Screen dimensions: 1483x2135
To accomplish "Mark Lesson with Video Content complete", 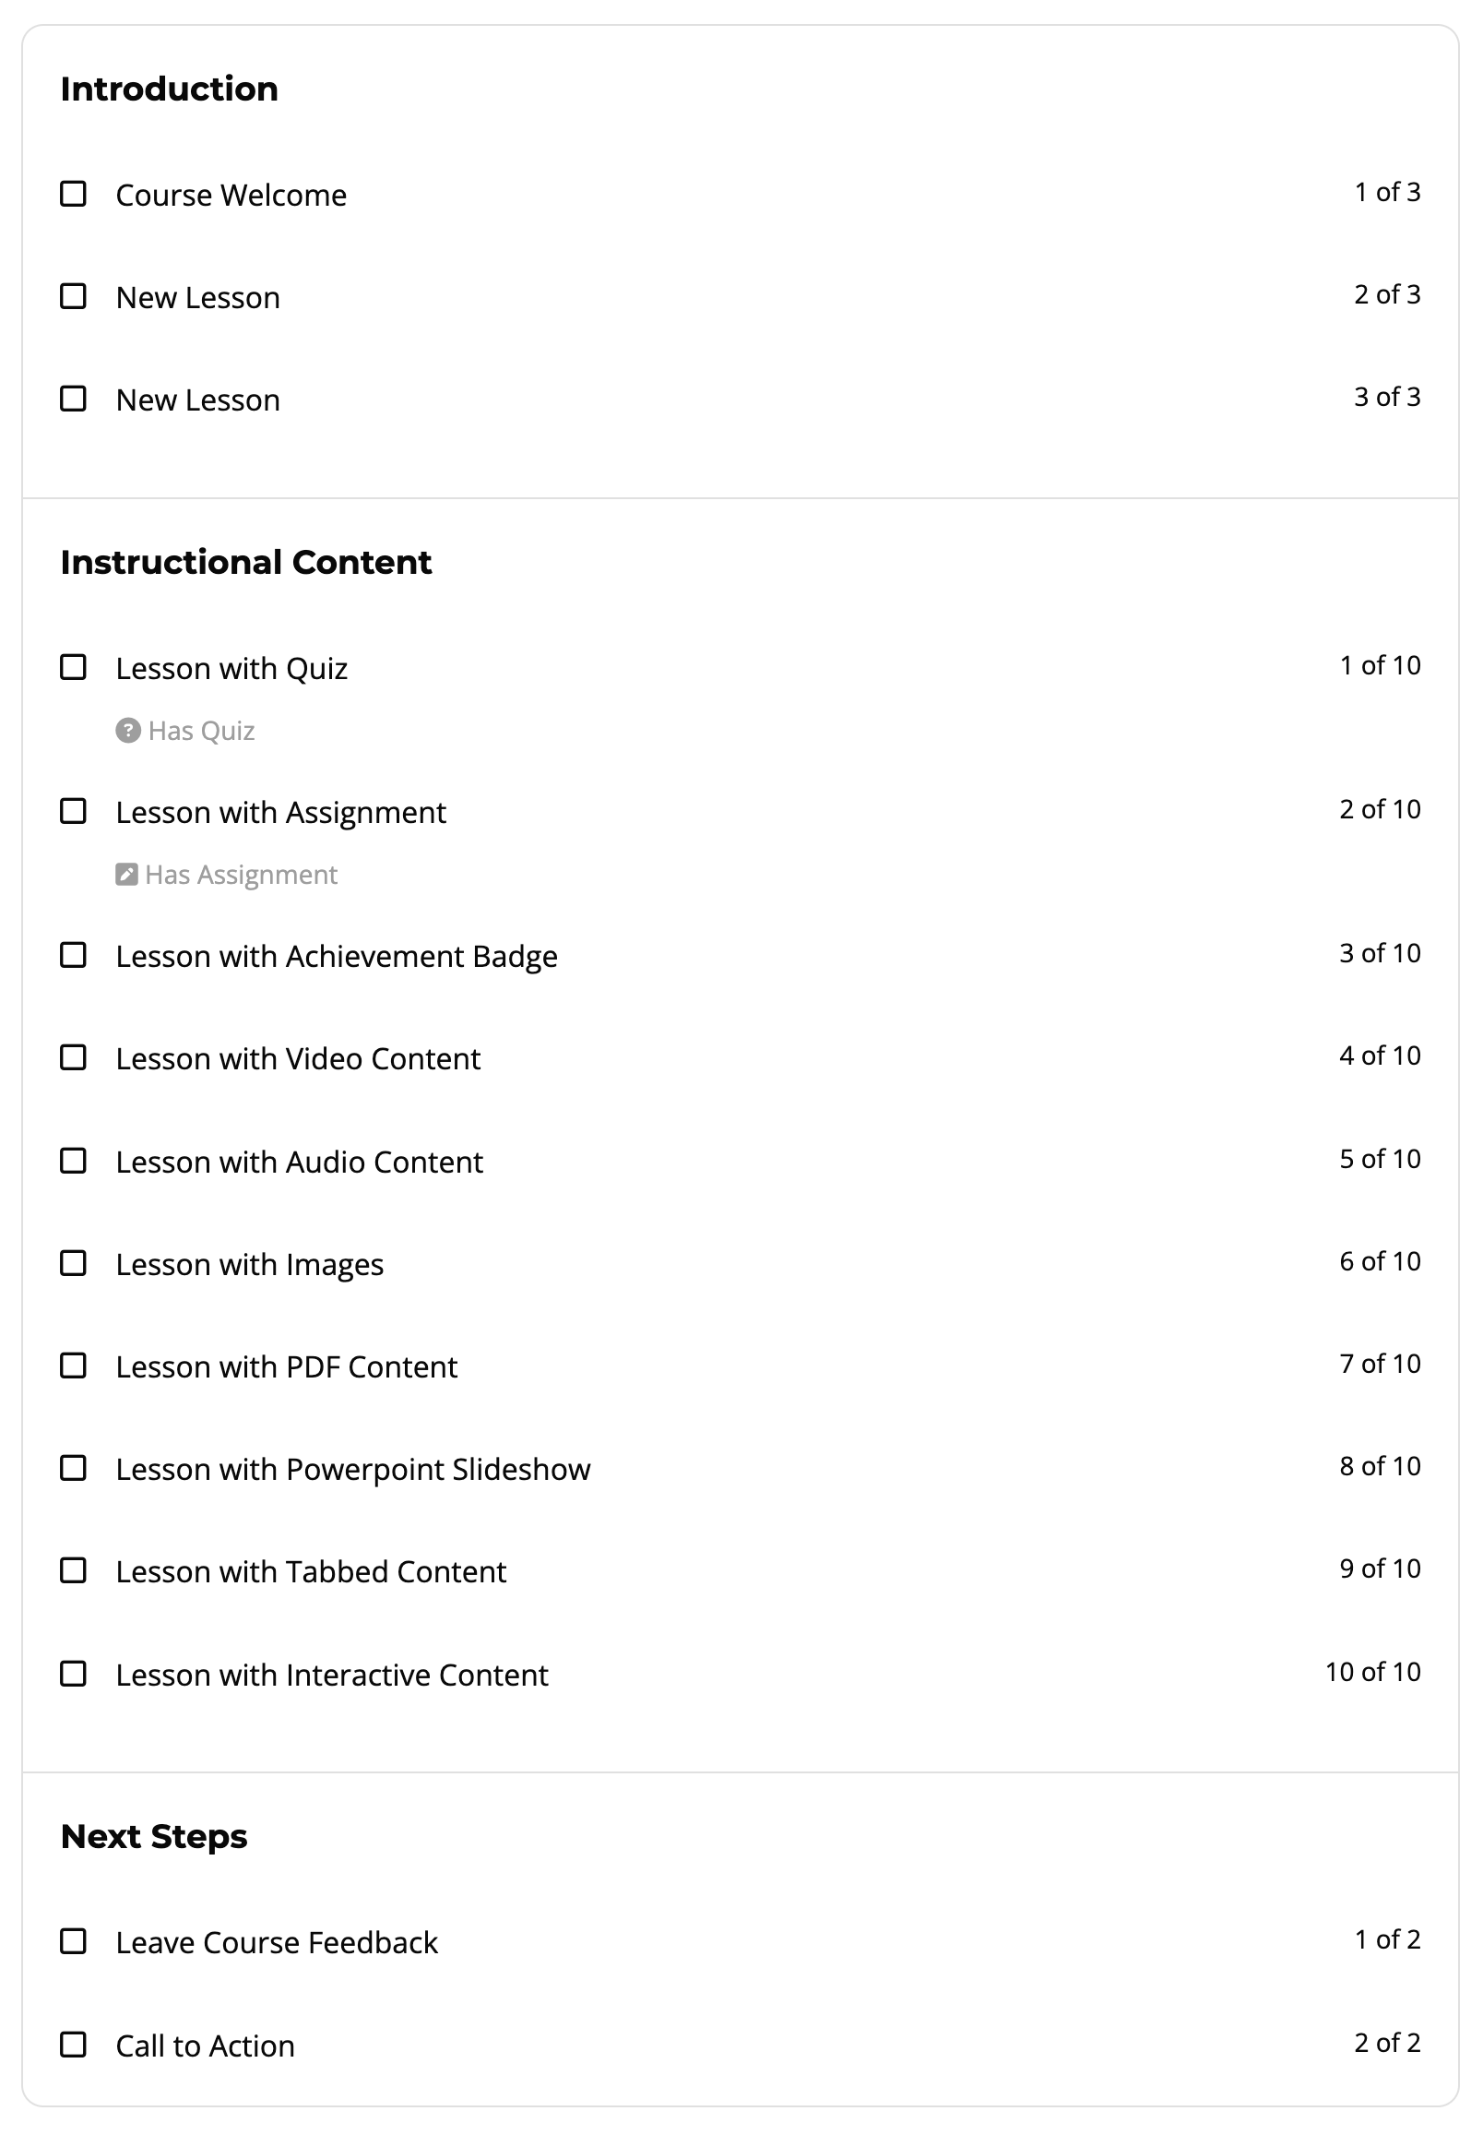I will pyautogui.click(x=74, y=1057).
